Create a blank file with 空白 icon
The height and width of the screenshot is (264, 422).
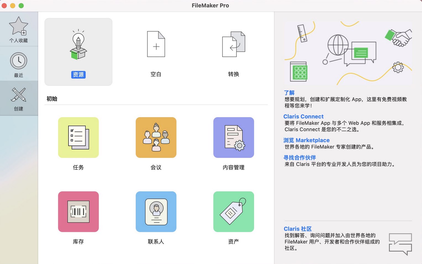click(x=156, y=44)
